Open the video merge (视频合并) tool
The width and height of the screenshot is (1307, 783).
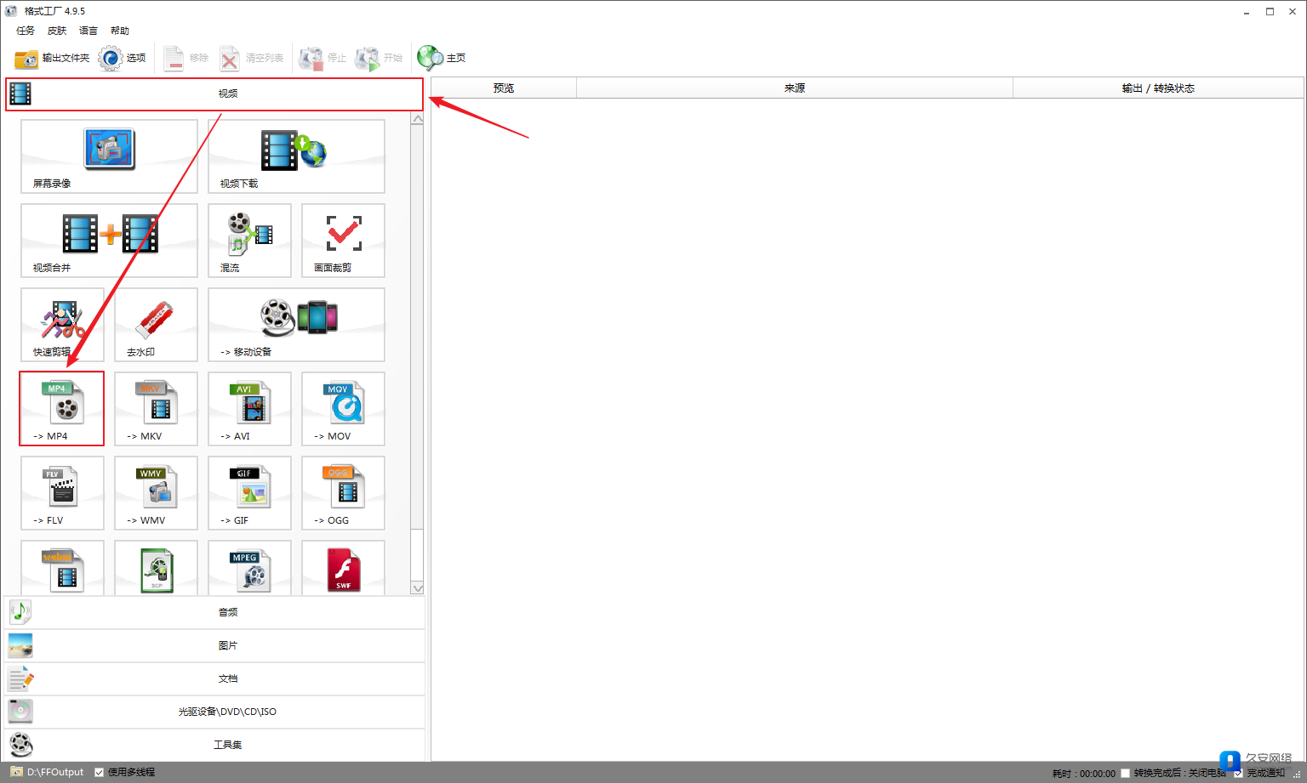(x=109, y=240)
